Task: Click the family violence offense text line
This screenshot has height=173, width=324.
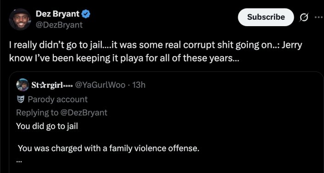Action: tap(108, 148)
